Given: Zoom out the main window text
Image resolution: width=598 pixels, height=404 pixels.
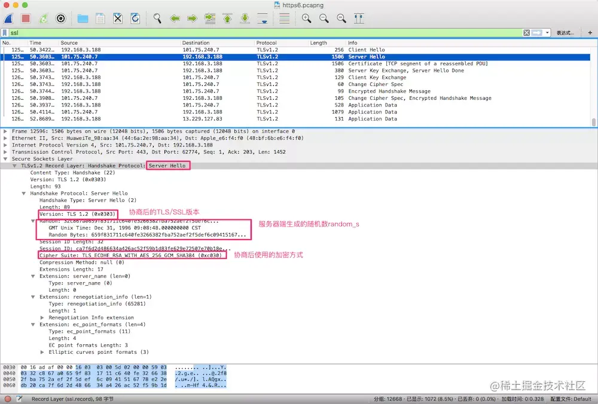Looking at the screenshot, I should [x=324, y=19].
